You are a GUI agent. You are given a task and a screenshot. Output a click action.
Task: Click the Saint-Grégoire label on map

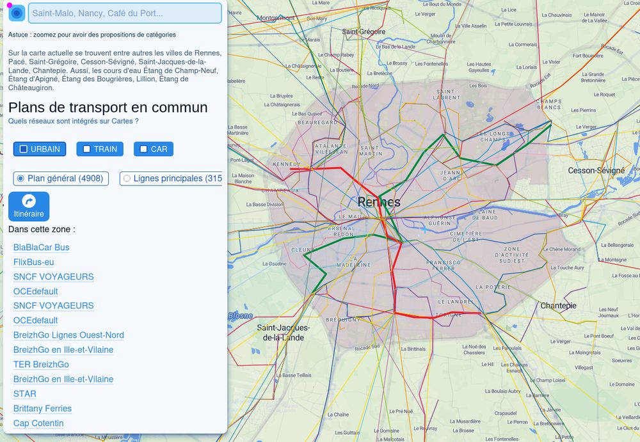click(364, 31)
